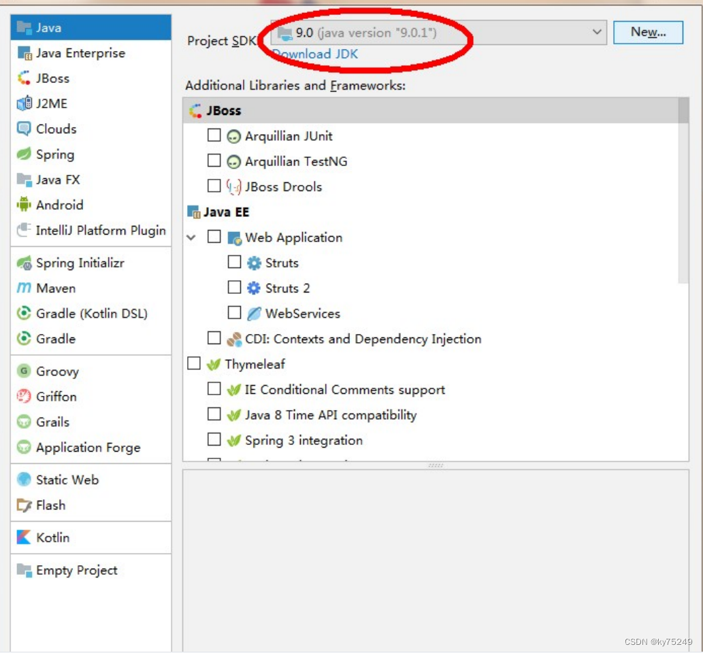Enable the Arquillian TestNG checkbox
The width and height of the screenshot is (703, 653).
[214, 160]
